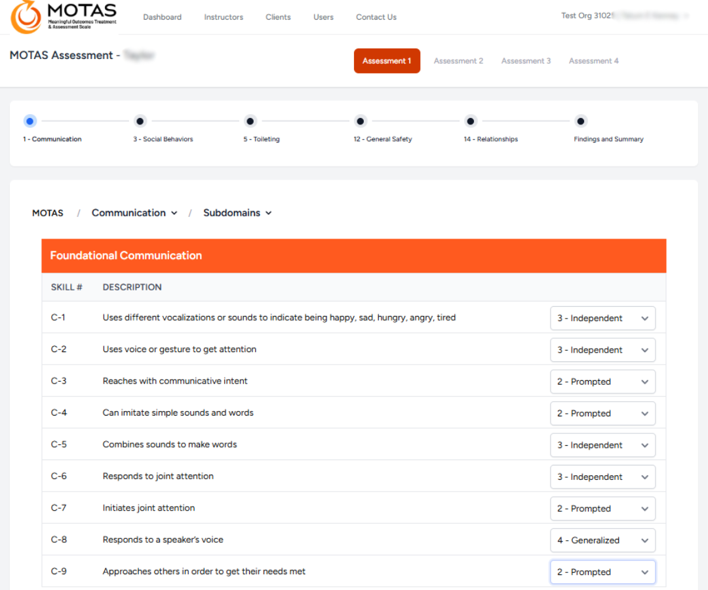Screen dimensions: 708x590
Task: Select the Communication step circle
Action: 29,121
